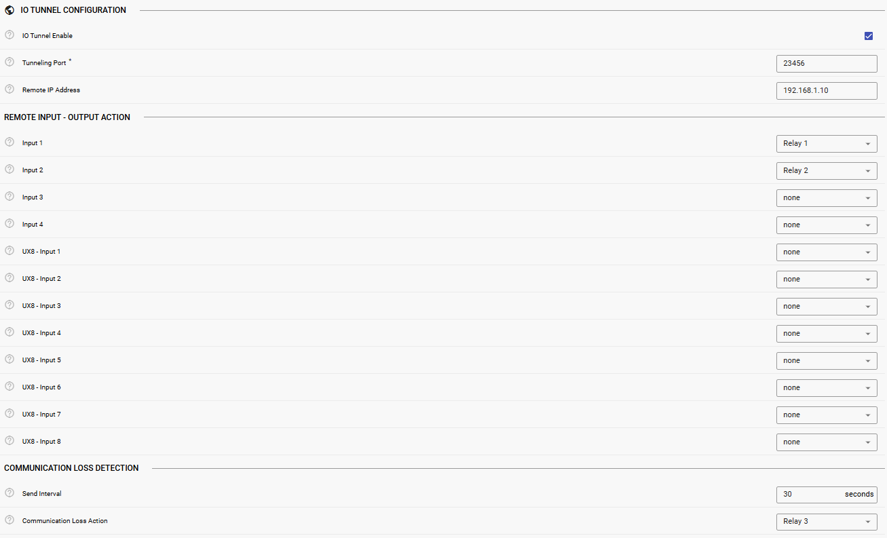Image resolution: width=887 pixels, height=538 pixels.
Task: Click the Tunneling Port input field
Action: pyautogui.click(x=826, y=63)
